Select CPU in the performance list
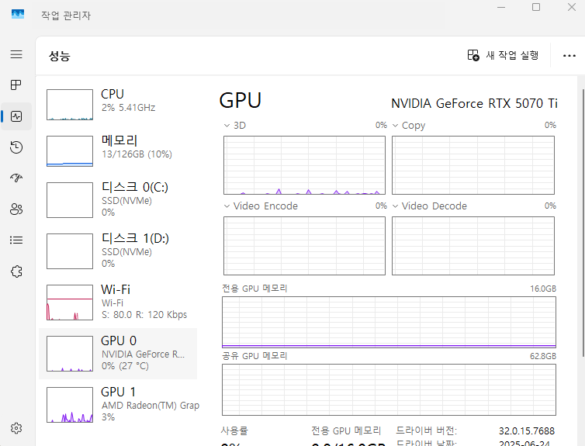This screenshot has width=585, height=446. 118,101
